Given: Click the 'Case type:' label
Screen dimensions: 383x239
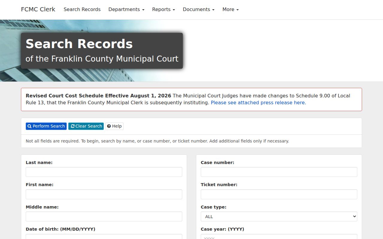Looking at the screenshot, I should [x=213, y=207].
